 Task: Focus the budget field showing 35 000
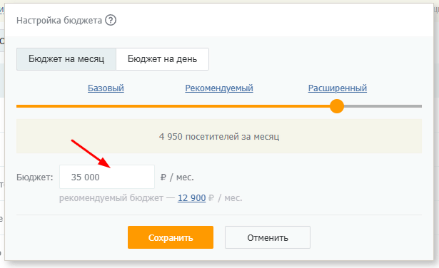tap(107, 177)
